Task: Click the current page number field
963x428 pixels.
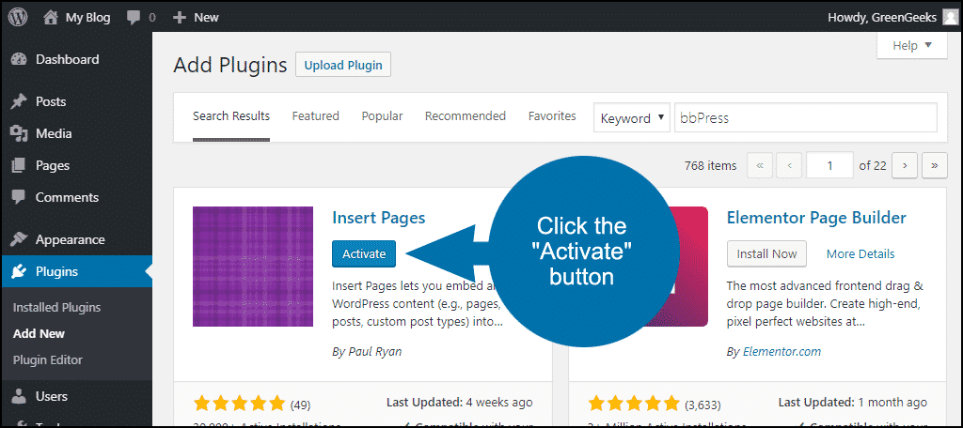Action: (829, 165)
